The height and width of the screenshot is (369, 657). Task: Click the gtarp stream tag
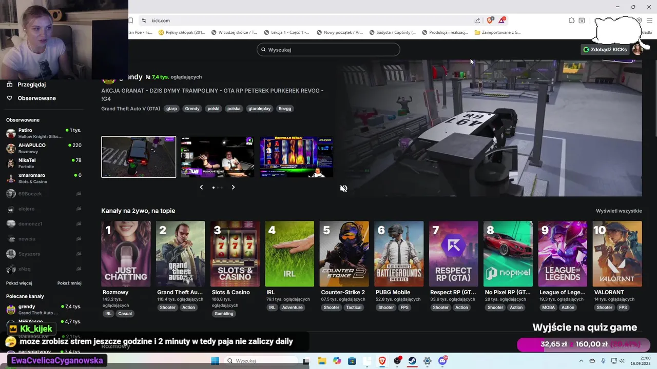(x=171, y=109)
